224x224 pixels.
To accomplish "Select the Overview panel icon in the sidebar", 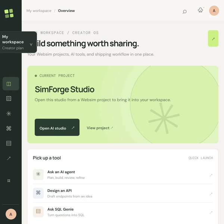I will [x=9, y=84].
